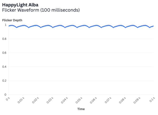Select the 0.2 y-axis tick label
This screenshot has height=115, width=158.
pyautogui.click(x=4, y=81)
